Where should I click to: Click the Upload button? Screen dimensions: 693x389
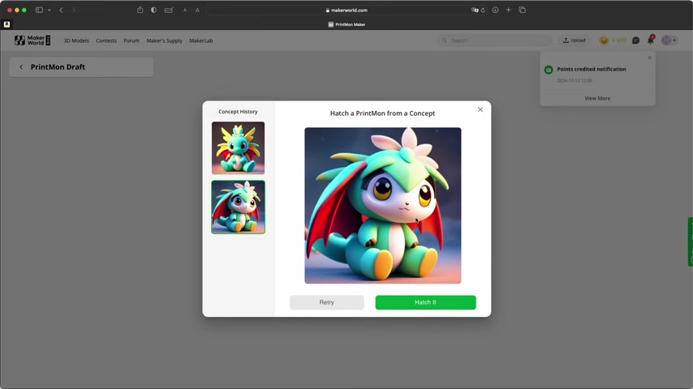(574, 41)
